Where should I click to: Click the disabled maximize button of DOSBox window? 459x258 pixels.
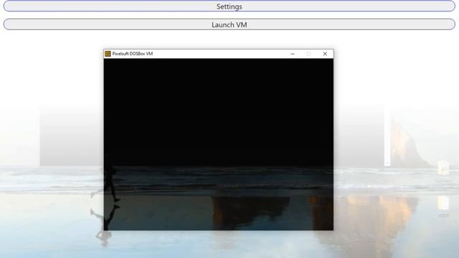pyautogui.click(x=308, y=54)
